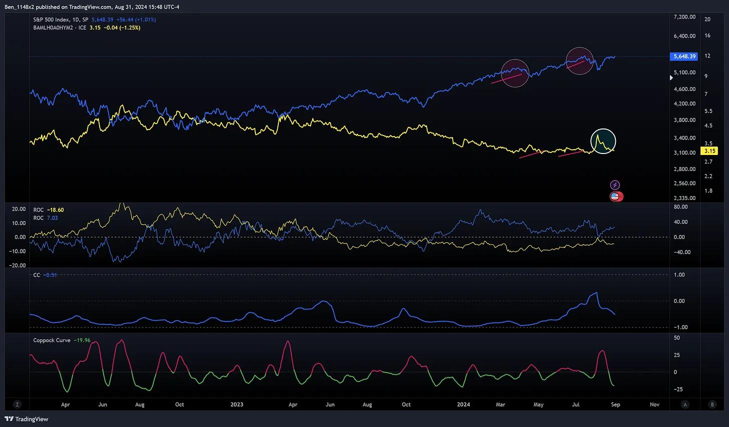The height and width of the screenshot is (427, 729).
Task: Click the BAMLH0A0HYM2 · ICE legend title
Action: point(60,27)
